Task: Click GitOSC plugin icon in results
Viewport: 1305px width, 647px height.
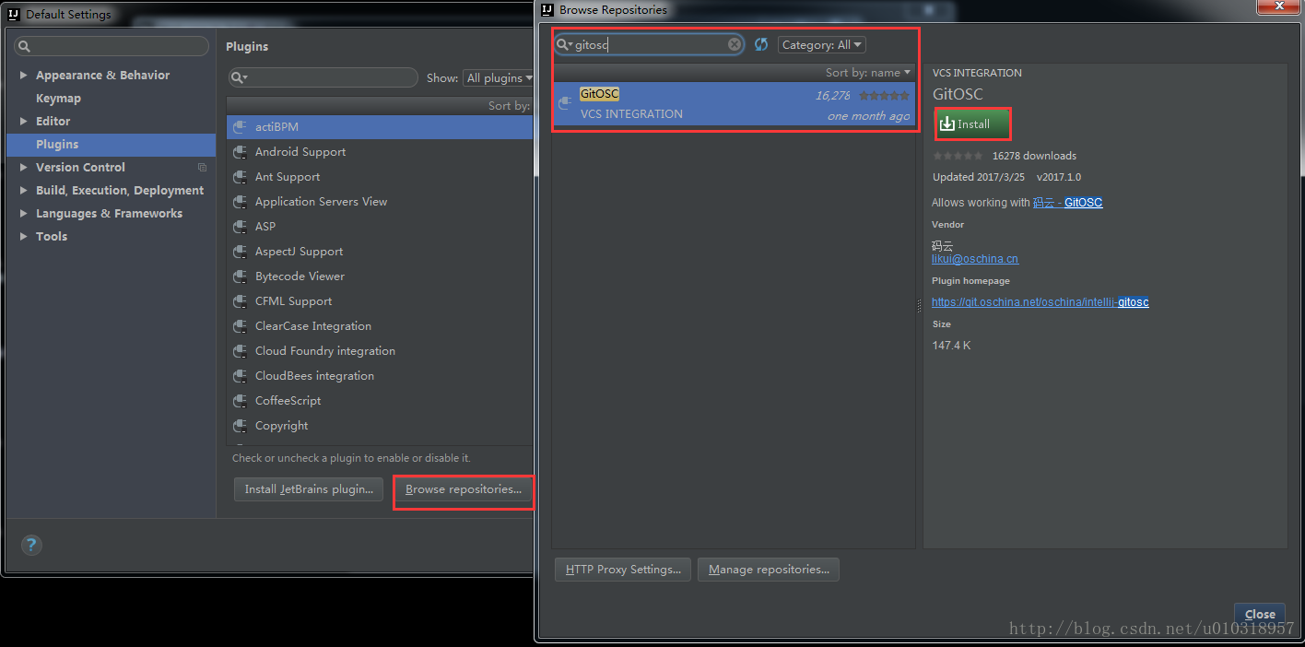Action: coord(566,103)
